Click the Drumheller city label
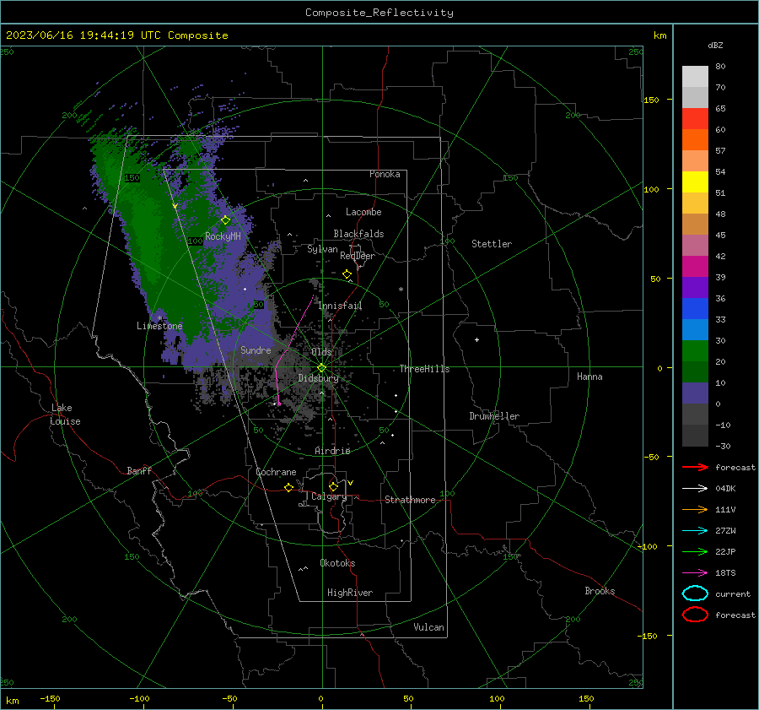The height and width of the screenshot is (710, 759). (494, 416)
